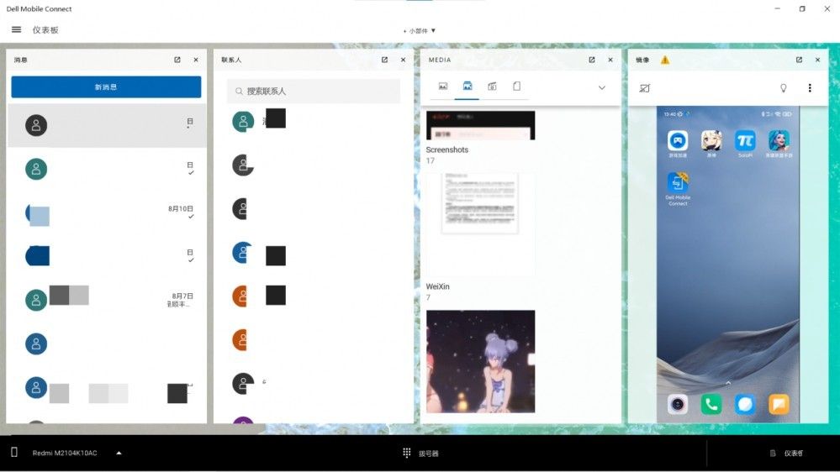Open the message conversation dated 8月10日

(x=107, y=213)
